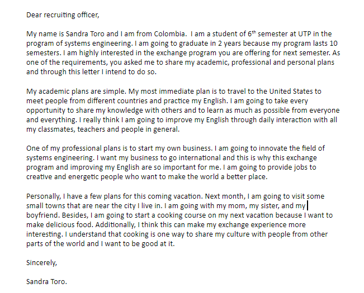
Task: Click the word 'Colombia' in the introduction
Action: click(169, 34)
